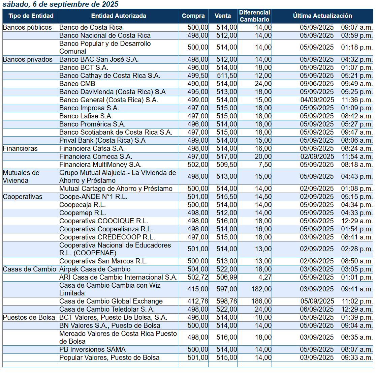The width and height of the screenshot is (376, 373).
Task: Click 'Banco Davivienda (Costa Rica) S.A'
Action: 113,92
